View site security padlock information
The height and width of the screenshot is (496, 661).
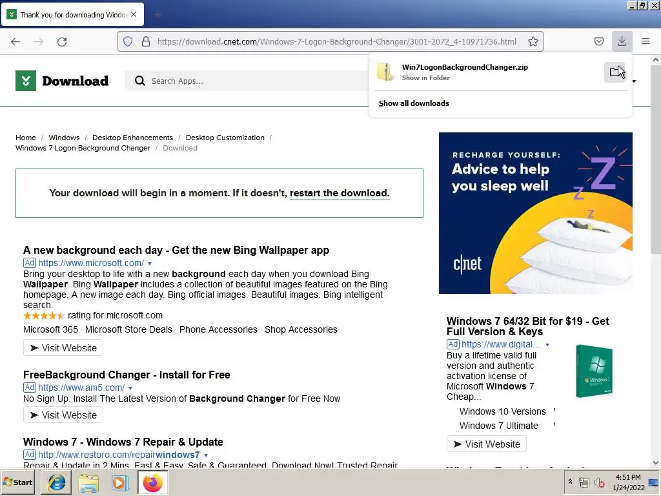146,41
